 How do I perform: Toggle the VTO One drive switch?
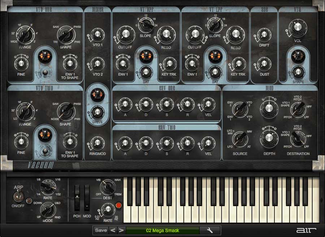point(45,73)
